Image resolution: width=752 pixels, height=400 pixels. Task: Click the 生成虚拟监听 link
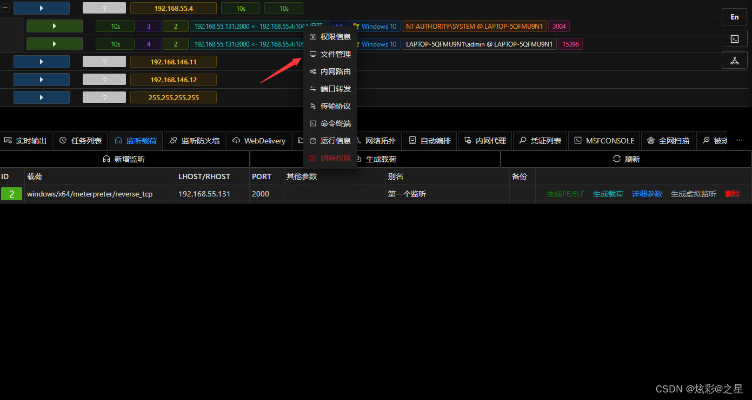(x=694, y=194)
